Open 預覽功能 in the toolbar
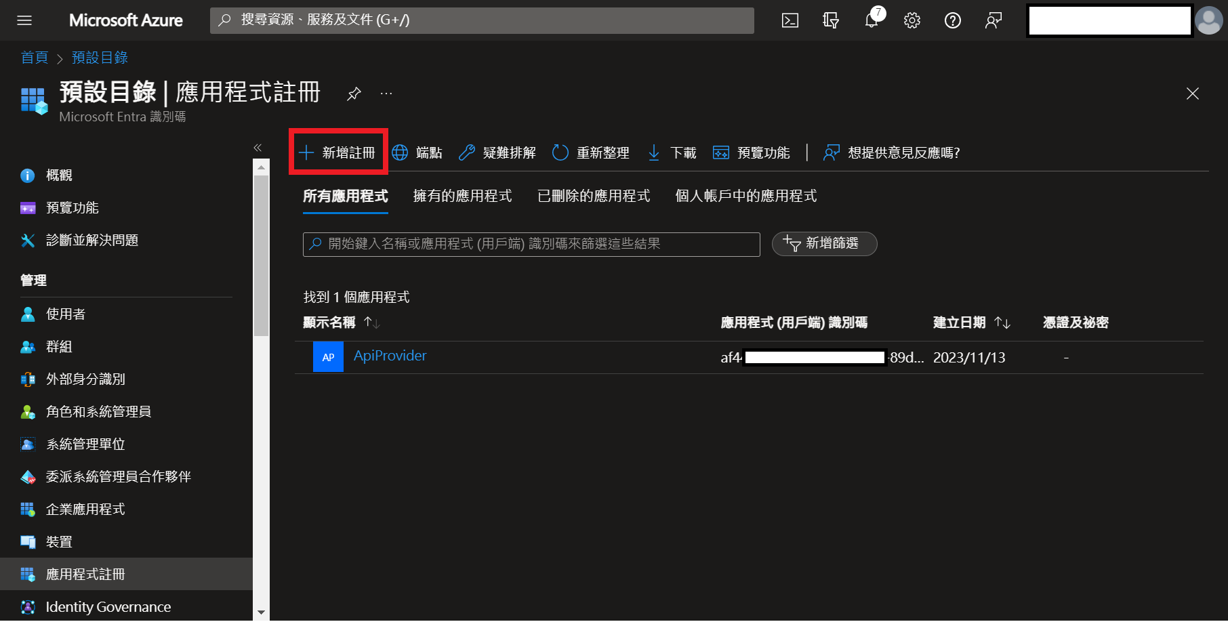 pyautogui.click(x=752, y=152)
